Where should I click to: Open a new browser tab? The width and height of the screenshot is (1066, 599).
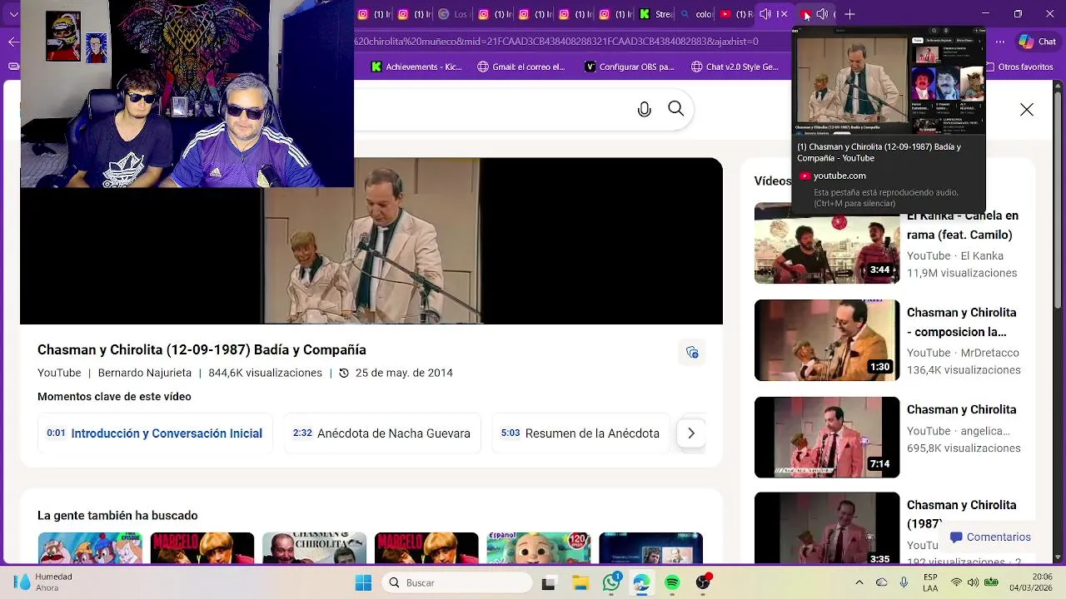pyautogui.click(x=849, y=14)
